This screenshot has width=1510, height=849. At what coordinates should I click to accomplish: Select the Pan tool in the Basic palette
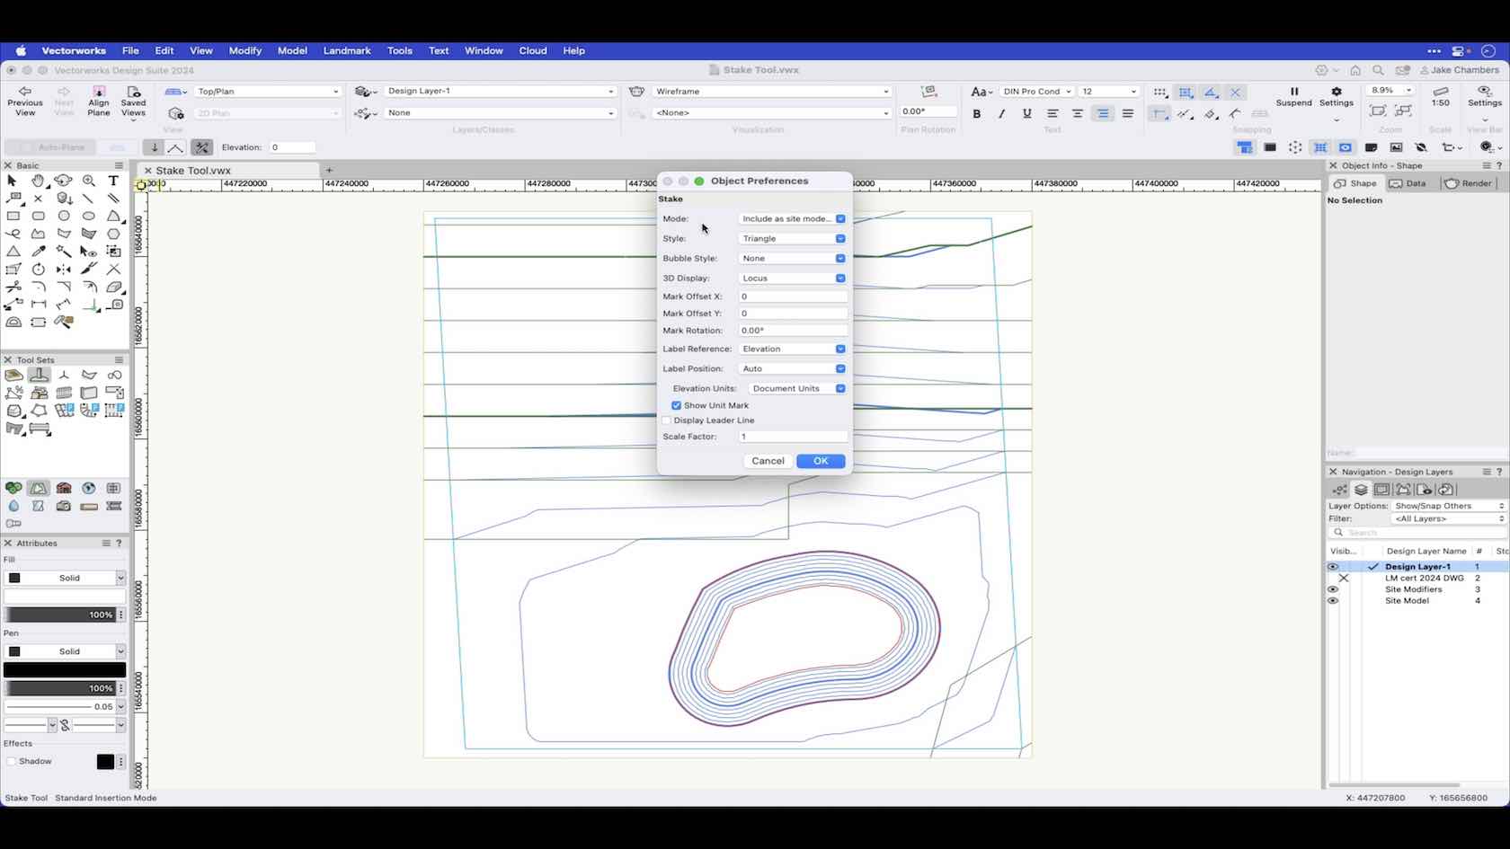point(38,181)
